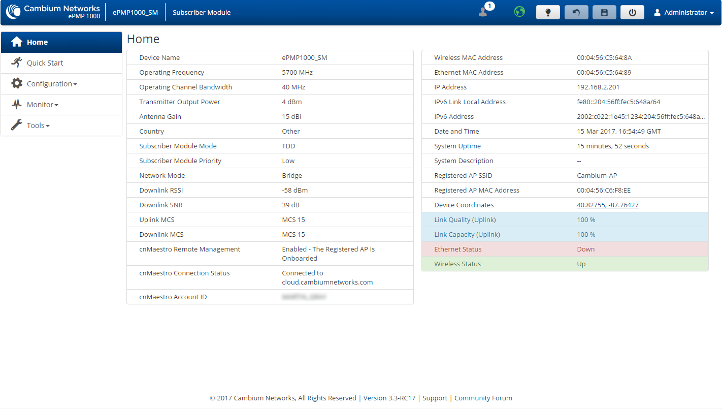Click the light bulb hints button

click(548, 12)
